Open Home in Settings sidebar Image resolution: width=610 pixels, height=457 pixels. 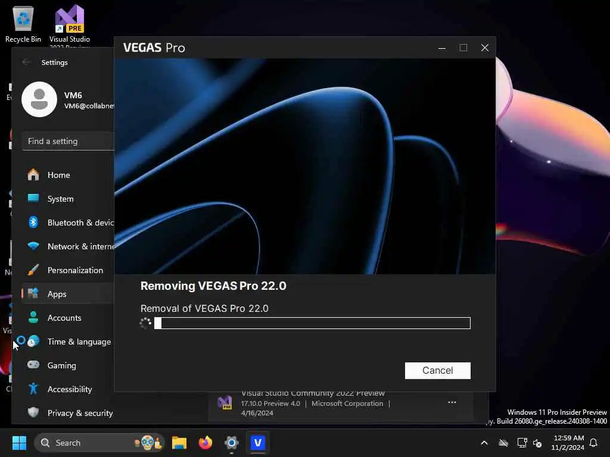point(68,175)
